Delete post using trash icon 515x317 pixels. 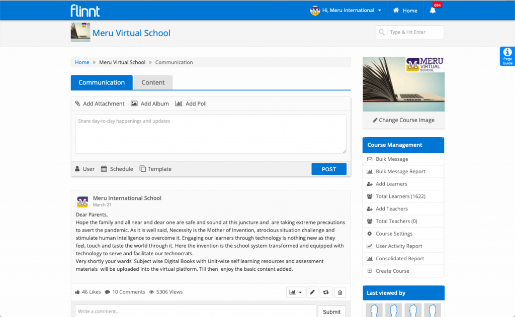pyautogui.click(x=340, y=292)
